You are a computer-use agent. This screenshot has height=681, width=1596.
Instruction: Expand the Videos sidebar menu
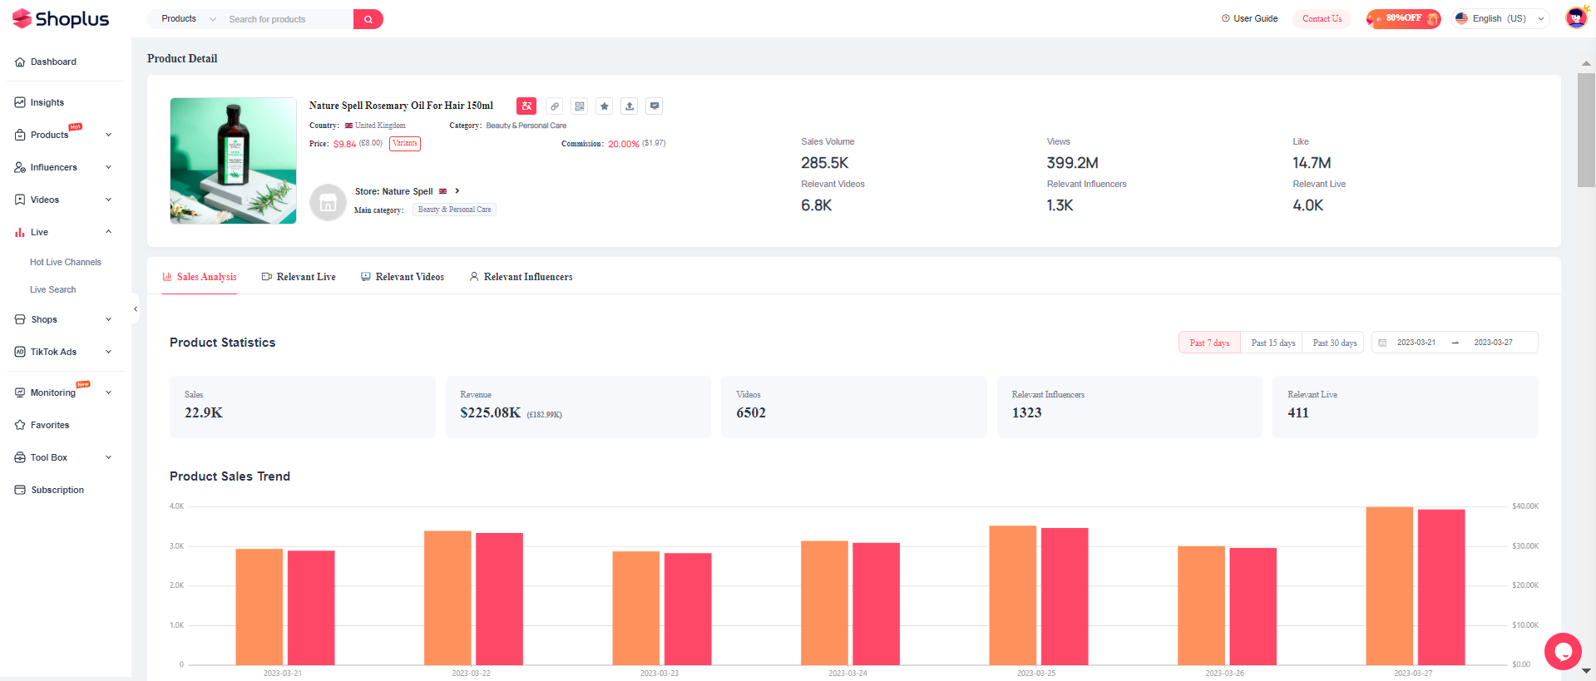[x=108, y=200]
